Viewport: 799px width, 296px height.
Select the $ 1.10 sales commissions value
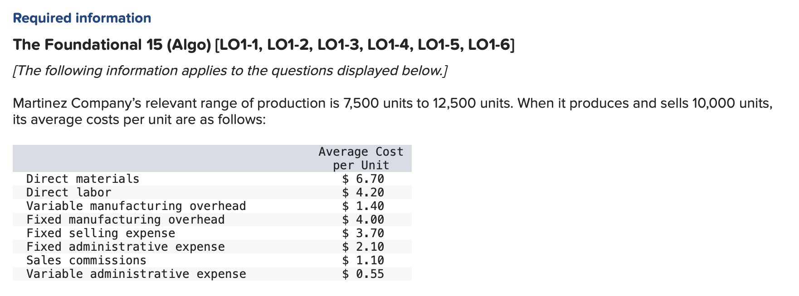pyautogui.click(x=363, y=260)
